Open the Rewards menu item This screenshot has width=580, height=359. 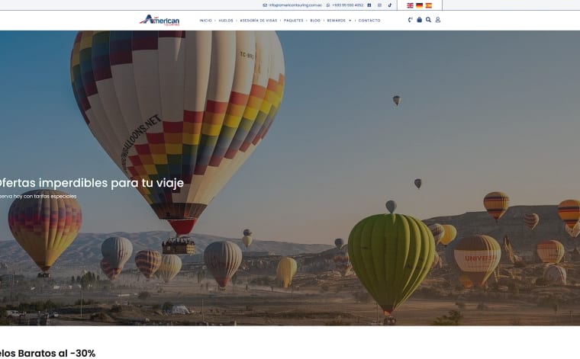[x=337, y=21]
